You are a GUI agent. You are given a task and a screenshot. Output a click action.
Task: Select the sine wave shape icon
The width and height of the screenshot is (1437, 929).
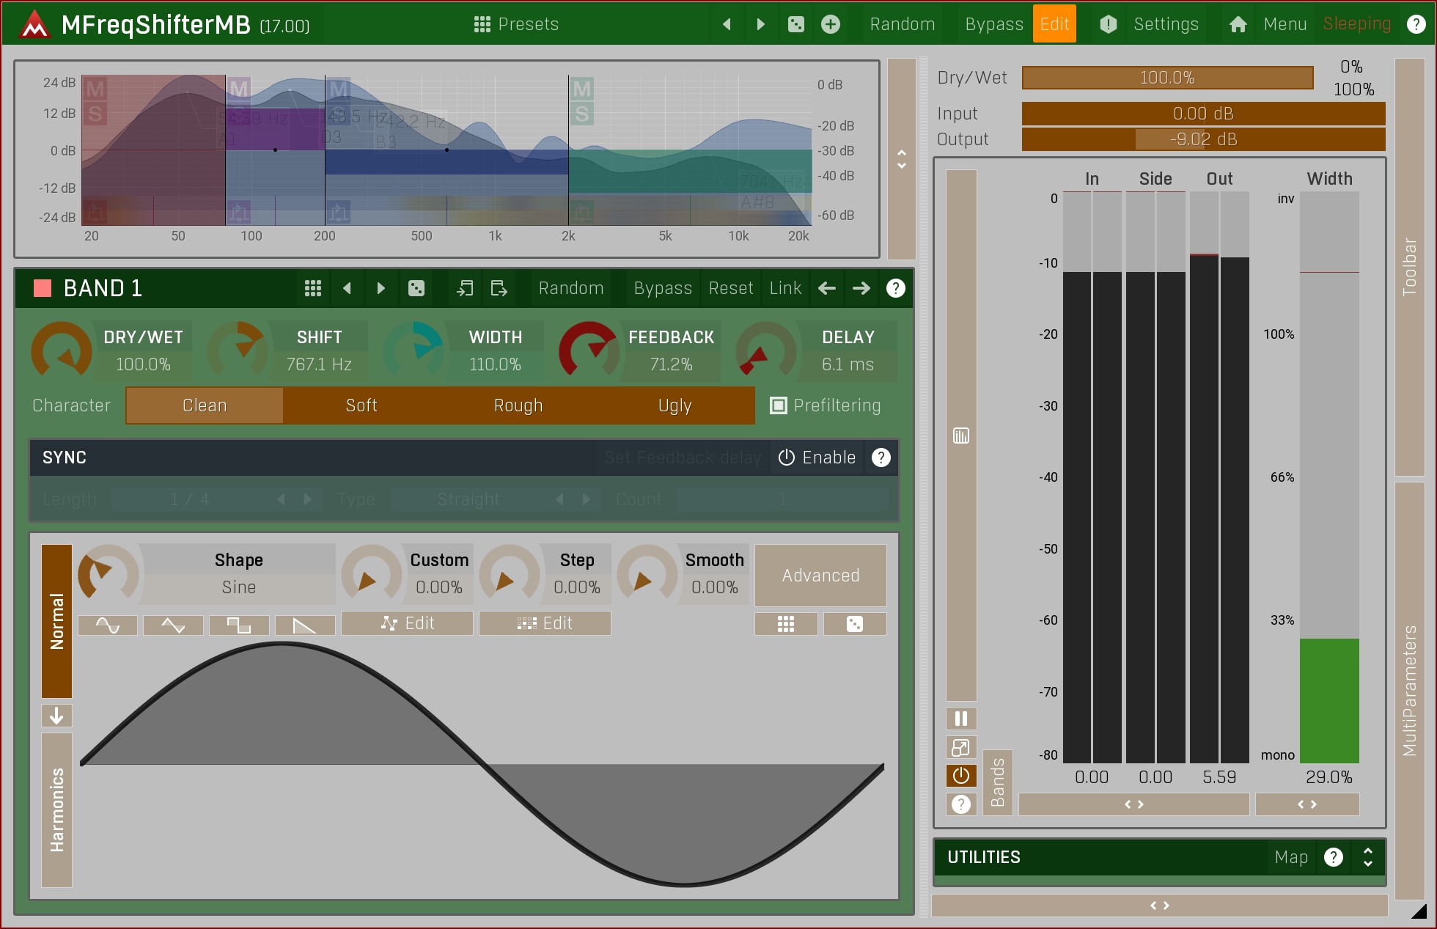pos(107,625)
